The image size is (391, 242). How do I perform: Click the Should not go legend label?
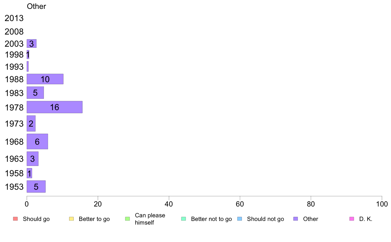(266, 219)
